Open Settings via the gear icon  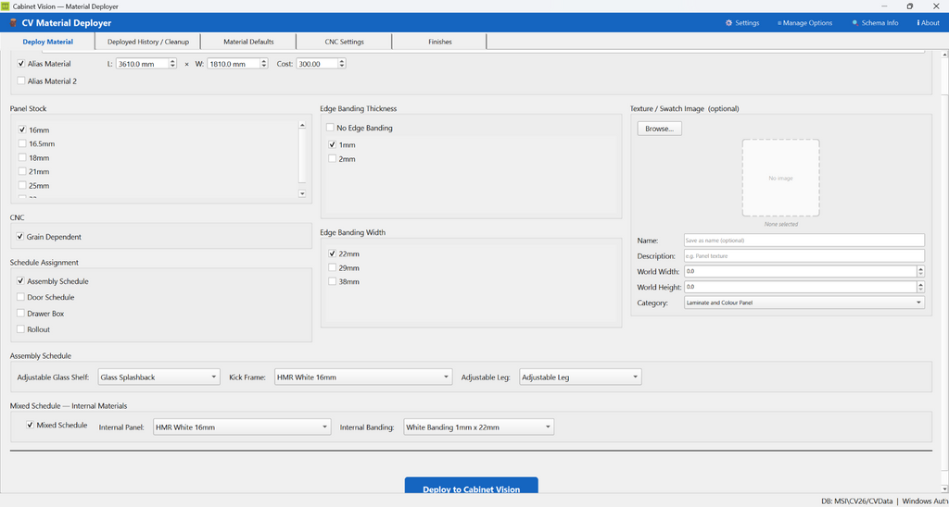point(728,23)
